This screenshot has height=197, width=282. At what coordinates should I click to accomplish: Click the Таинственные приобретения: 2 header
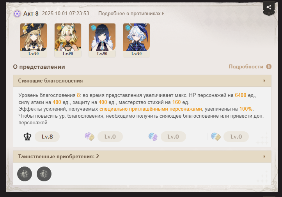tap(142, 156)
